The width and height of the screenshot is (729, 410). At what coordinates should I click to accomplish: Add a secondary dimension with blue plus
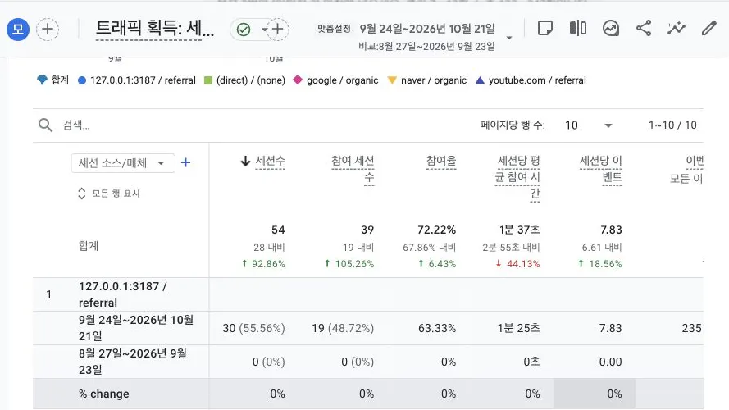coord(185,162)
